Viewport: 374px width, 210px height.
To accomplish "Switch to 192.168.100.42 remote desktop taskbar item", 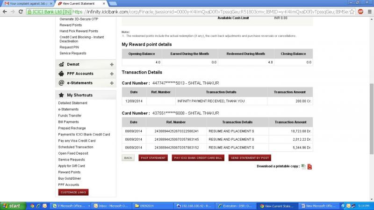I will (x=194, y=206).
